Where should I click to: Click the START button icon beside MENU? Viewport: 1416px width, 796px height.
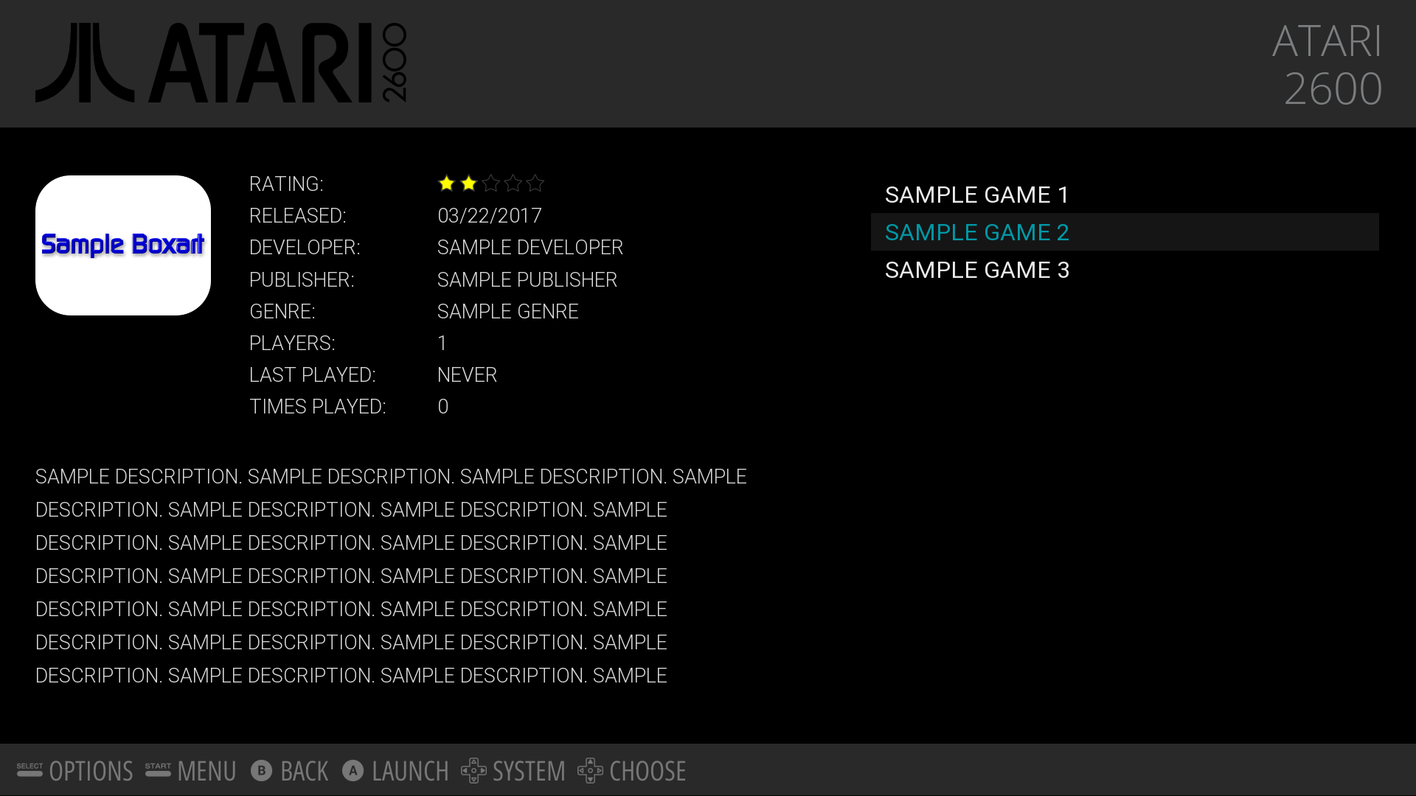[158, 770]
